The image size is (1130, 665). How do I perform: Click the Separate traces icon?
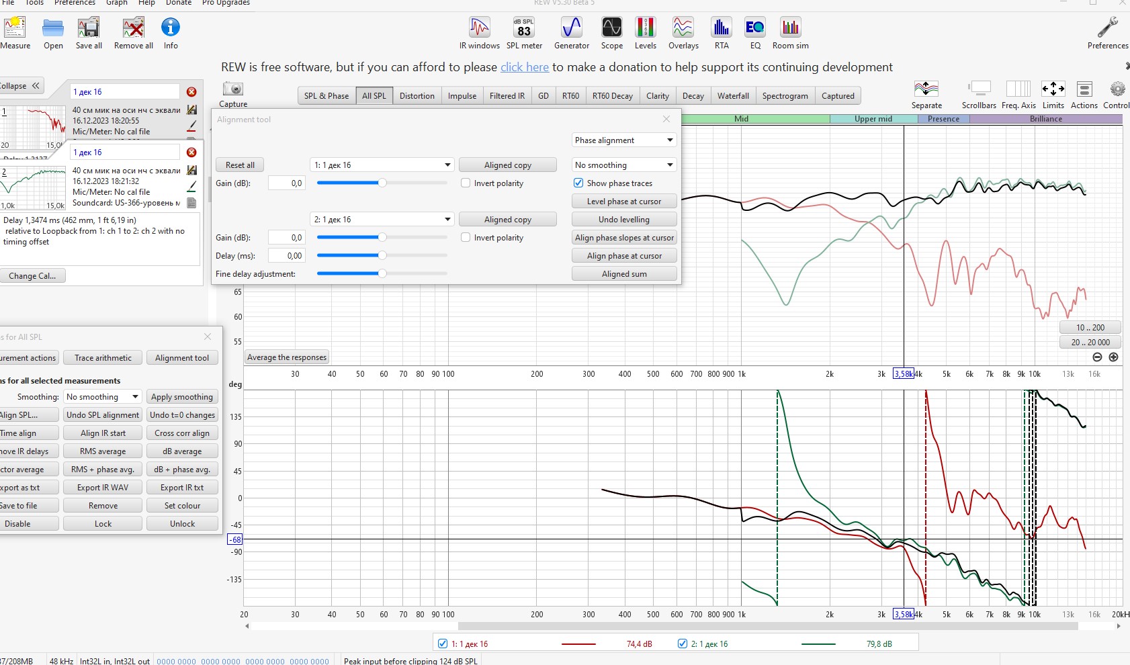[926, 89]
